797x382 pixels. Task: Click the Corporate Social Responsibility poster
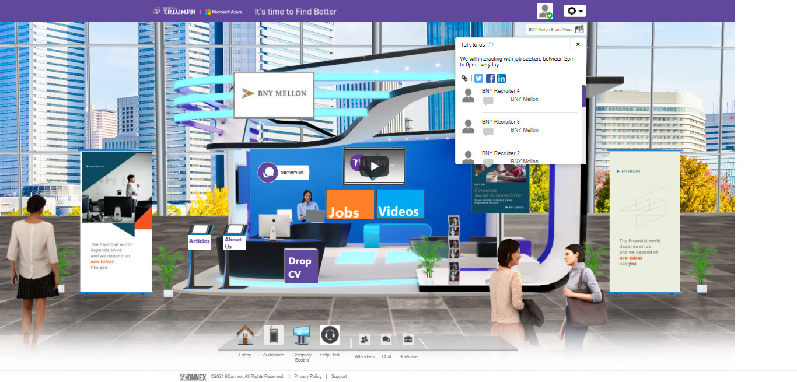point(501,188)
